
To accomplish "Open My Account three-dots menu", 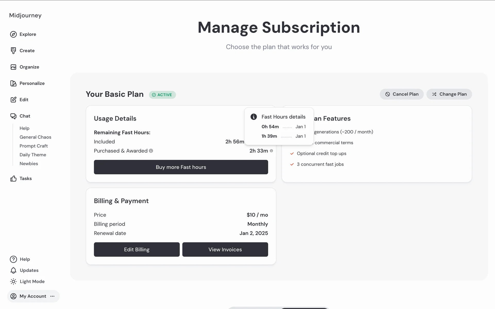I will [53, 296].
